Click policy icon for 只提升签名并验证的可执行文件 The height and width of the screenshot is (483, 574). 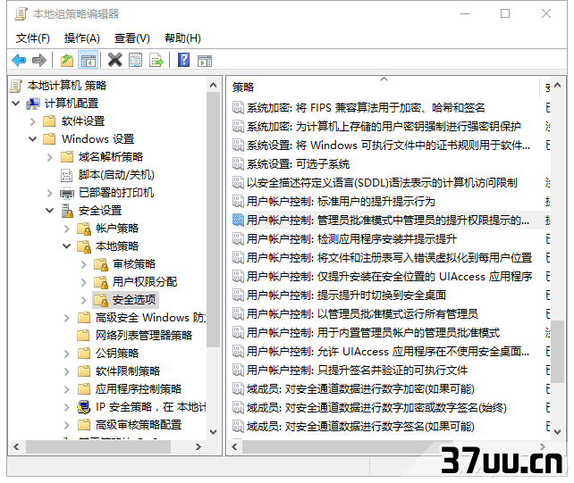pyautogui.click(x=238, y=370)
